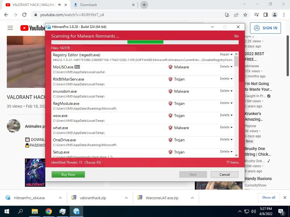Image resolution: width=290 pixels, height=217 pixels.
Task: Click the Chrome back arrow
Action: point(6,15)
